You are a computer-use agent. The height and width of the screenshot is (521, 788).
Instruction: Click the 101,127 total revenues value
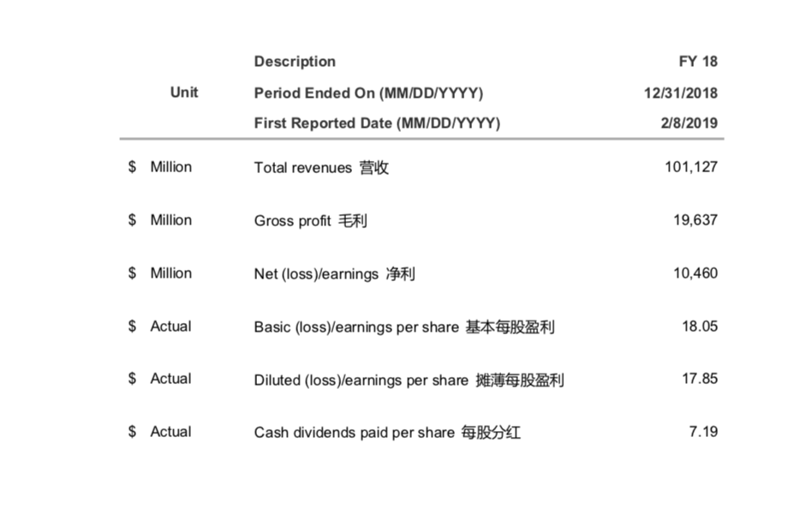[690, 167]
